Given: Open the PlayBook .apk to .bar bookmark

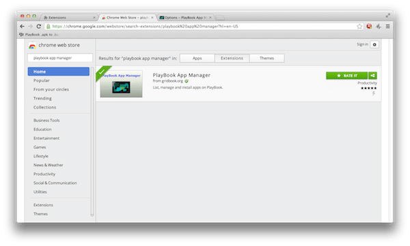Looking at the screenshot, I should [x=39, y=34].
